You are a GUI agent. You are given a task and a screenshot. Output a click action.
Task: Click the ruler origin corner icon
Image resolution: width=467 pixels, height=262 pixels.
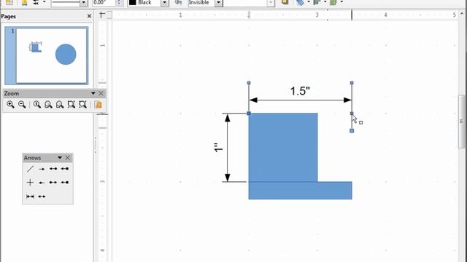(102, 15)
